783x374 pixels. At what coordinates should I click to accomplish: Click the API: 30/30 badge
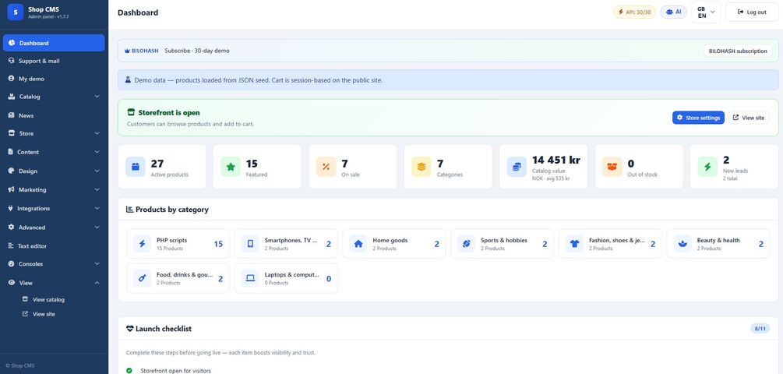click(x=635, y=12)
